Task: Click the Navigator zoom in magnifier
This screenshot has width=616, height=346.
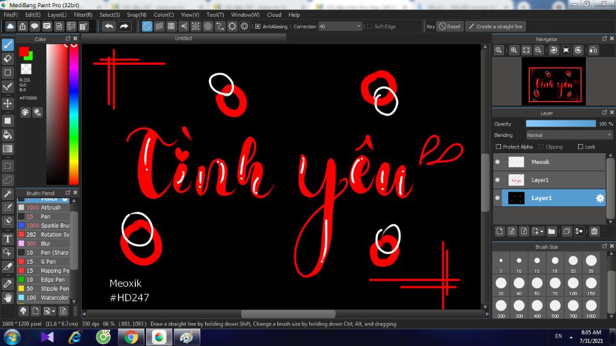Action: (x=514, y=50)
